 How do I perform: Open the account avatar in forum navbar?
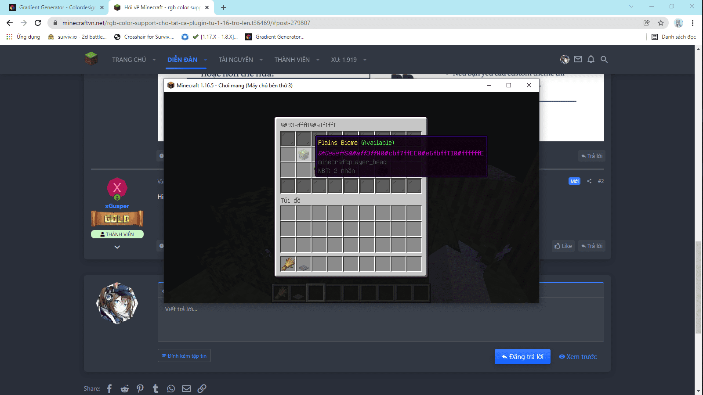(x=565, y=59)
